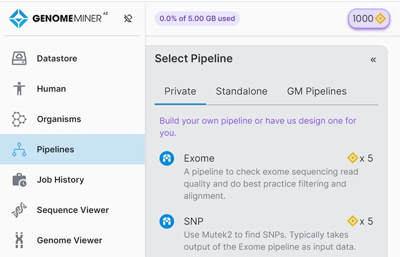Click the 1000 credits balance button
The image size is (400, 257).
369,19
